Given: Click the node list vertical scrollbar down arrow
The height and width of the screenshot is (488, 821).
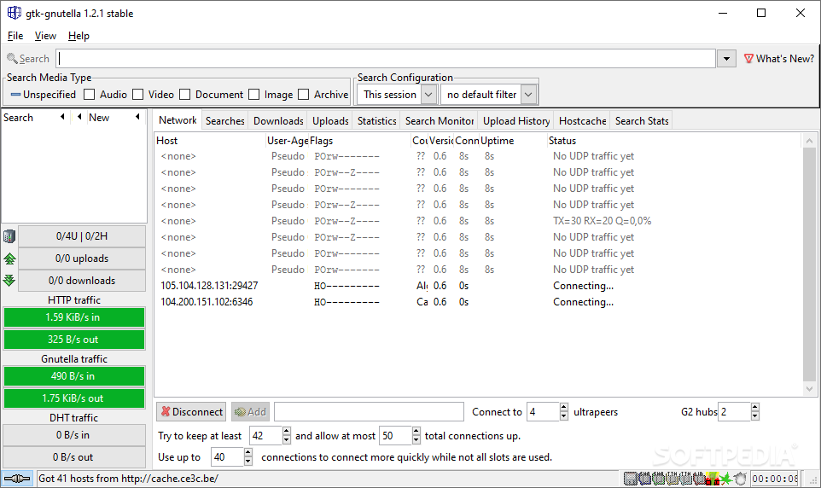Looking at the screenshot, I should coord(810,388).
